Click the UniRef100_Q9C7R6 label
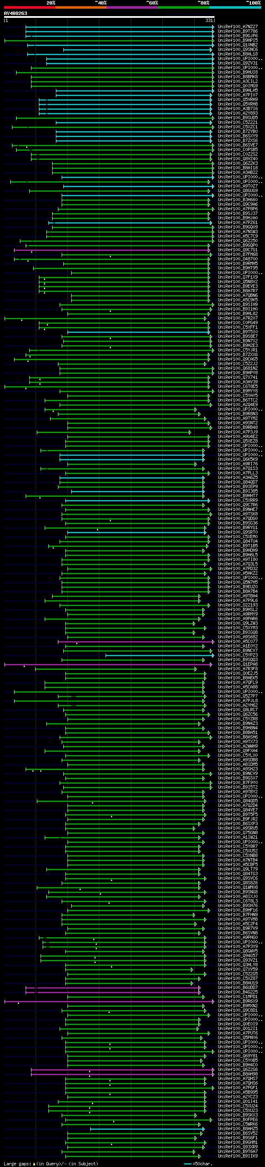The width and height of the screenshot is (265, 1167). 237,505
